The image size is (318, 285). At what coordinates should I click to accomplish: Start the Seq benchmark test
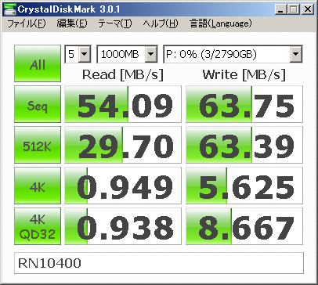point(38,104)
